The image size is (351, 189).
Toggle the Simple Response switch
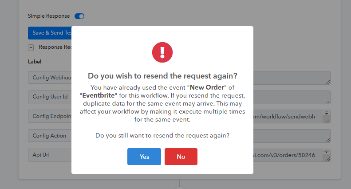79,16
